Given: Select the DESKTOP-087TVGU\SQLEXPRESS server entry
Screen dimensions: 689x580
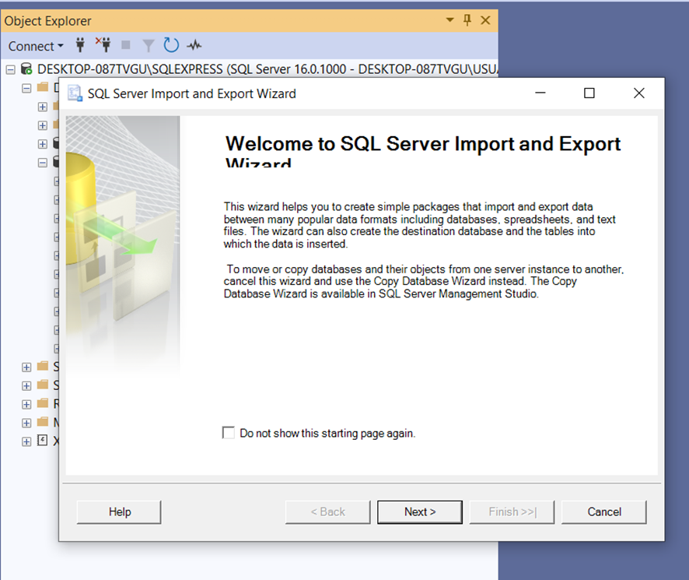Looking at the screenshot, I should 268,69.
